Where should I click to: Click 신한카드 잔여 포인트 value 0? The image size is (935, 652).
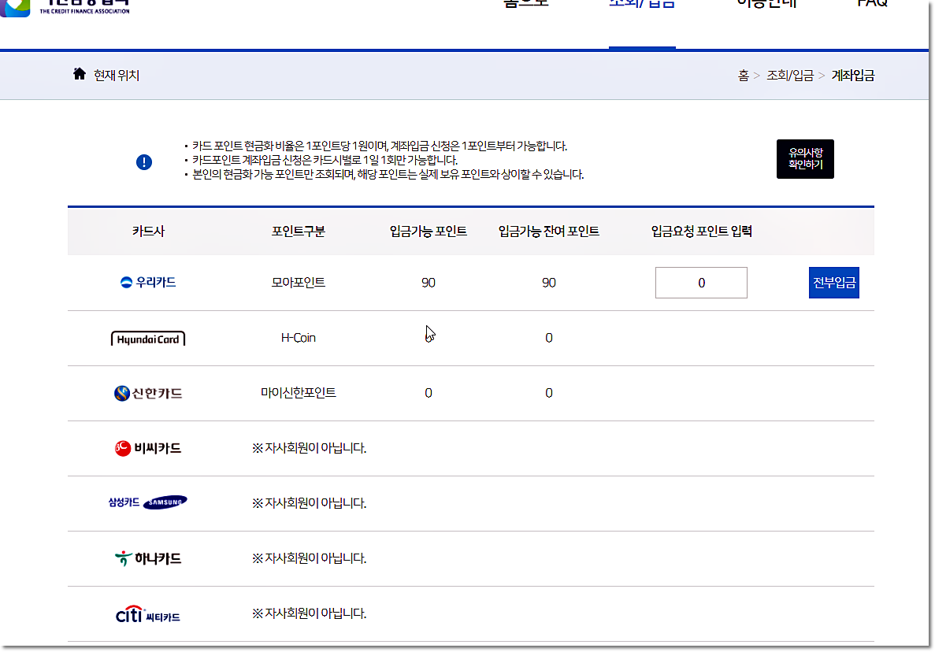(548, 393)
